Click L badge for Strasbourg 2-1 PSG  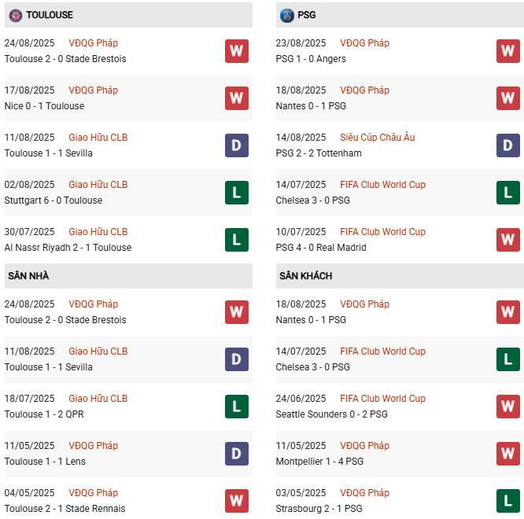tap(508, 501)
